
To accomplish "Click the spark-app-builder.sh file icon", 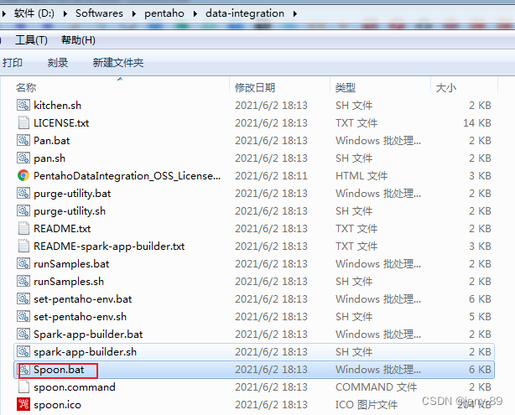I will coord(23,351).
